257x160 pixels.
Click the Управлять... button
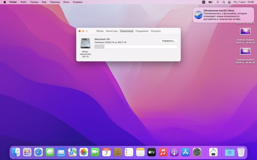[x=169, y=41]
